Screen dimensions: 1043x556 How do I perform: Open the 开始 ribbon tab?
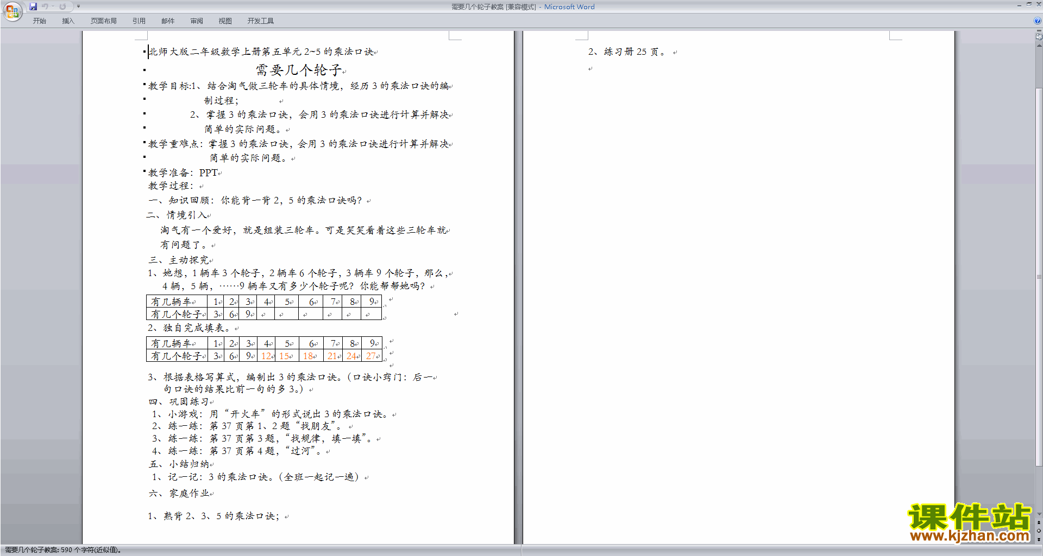click(39, 21)
